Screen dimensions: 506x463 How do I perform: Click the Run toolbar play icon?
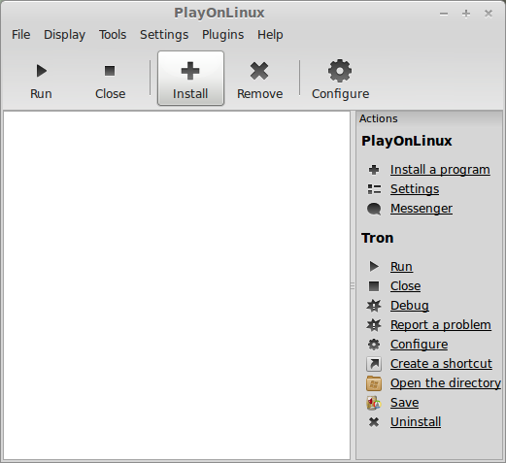tap(41, 71)
